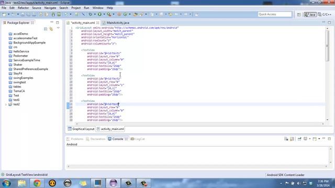Open the Refactor menu

pos(23,8)
